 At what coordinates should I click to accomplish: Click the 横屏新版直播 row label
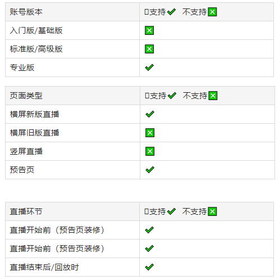[x=34, y=114]
